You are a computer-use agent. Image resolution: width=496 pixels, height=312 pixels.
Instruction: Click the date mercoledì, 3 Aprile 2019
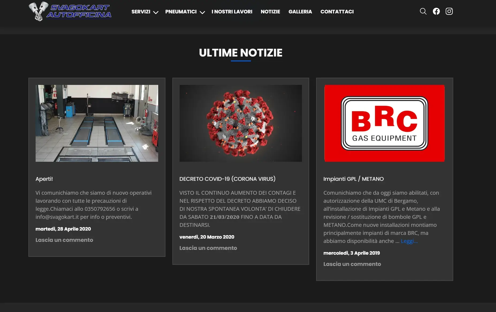point(352,253)
